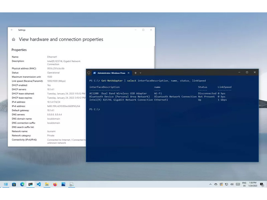Image resolution: width=267 pixels, height=200 pixels.
Task: Open the notification center icon
Action: (262, 184)
